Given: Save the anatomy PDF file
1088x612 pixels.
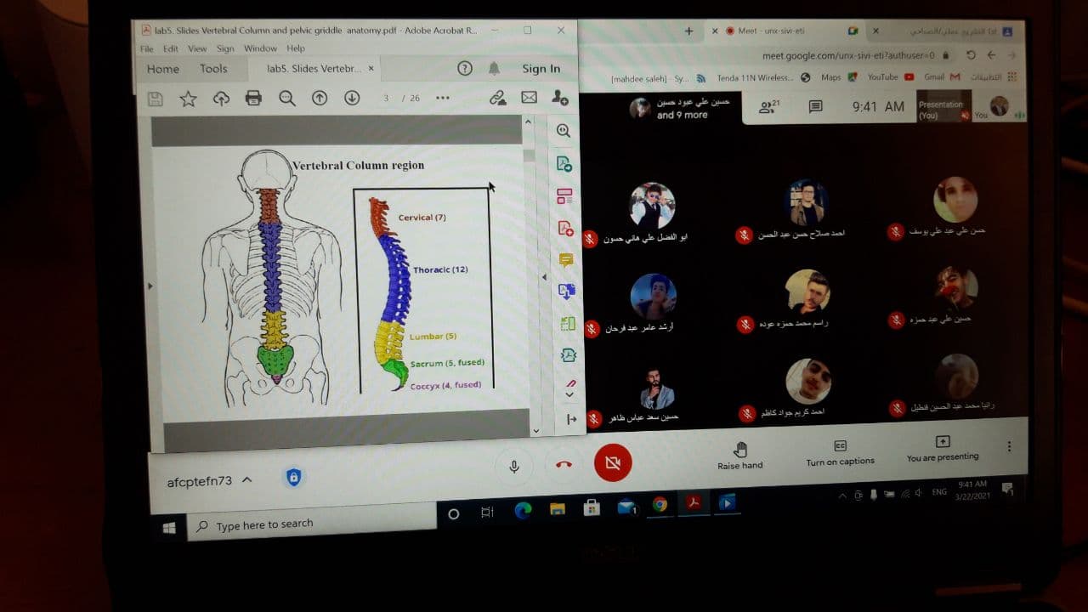Looking at the screenshot, I should pyautogui.click(x=155, y=98).
